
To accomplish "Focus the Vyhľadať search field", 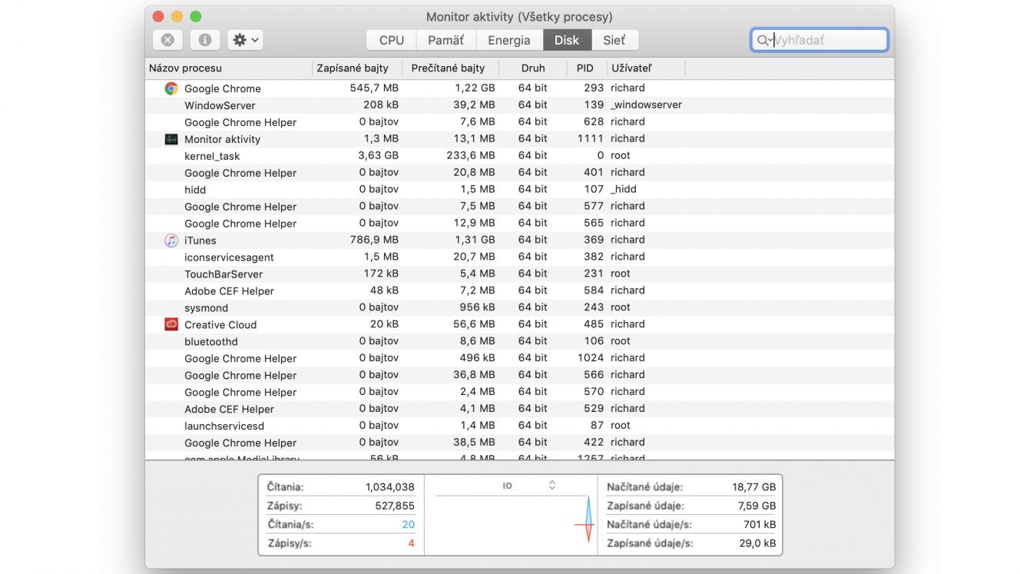I will [x=820, y=40].
